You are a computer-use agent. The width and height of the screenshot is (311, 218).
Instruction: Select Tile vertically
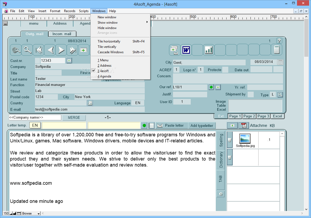pyautogui.click(x=121, y=47)
